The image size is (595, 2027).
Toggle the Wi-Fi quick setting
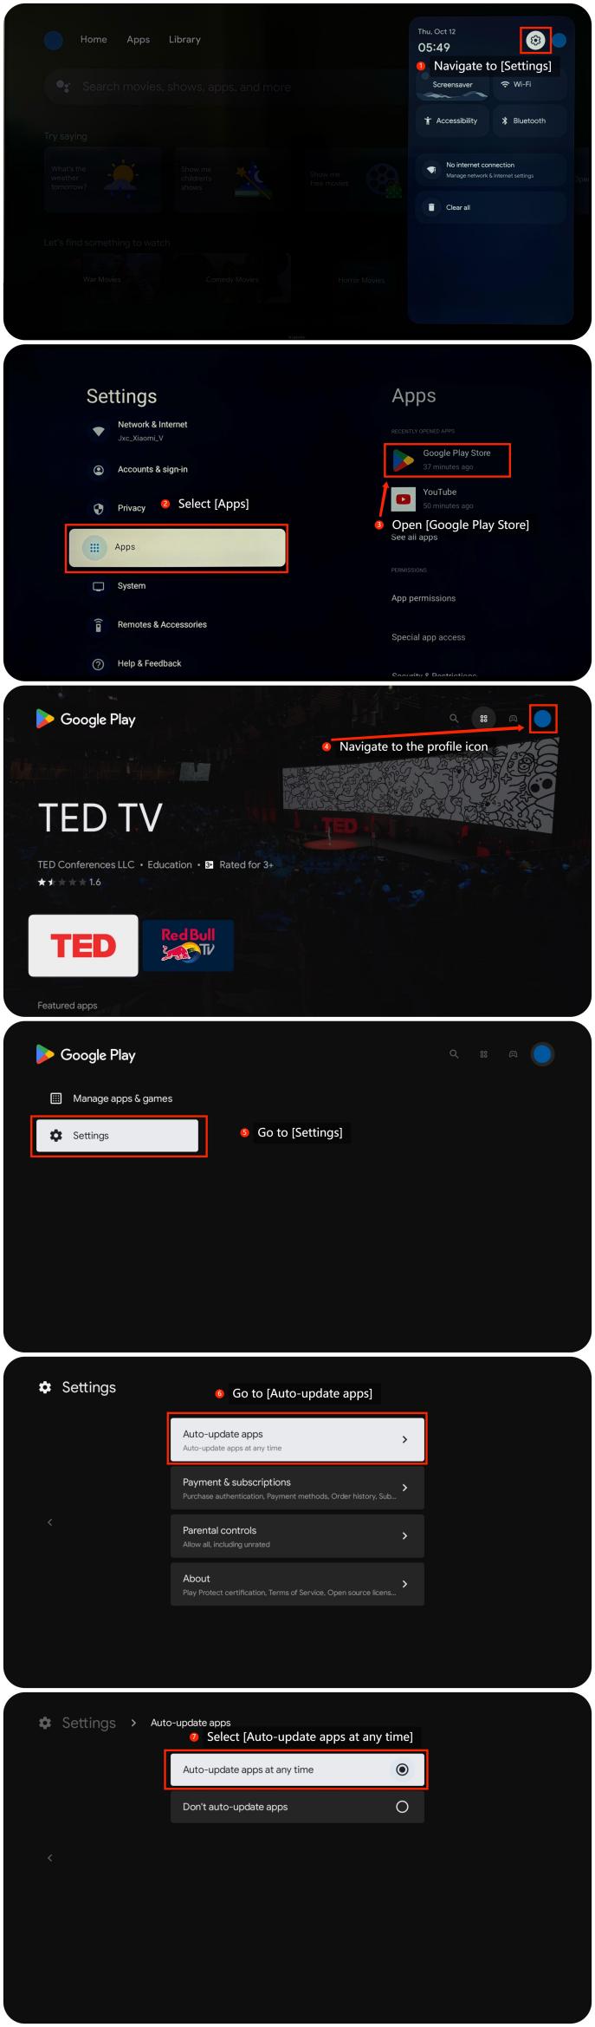coord(529,85)
